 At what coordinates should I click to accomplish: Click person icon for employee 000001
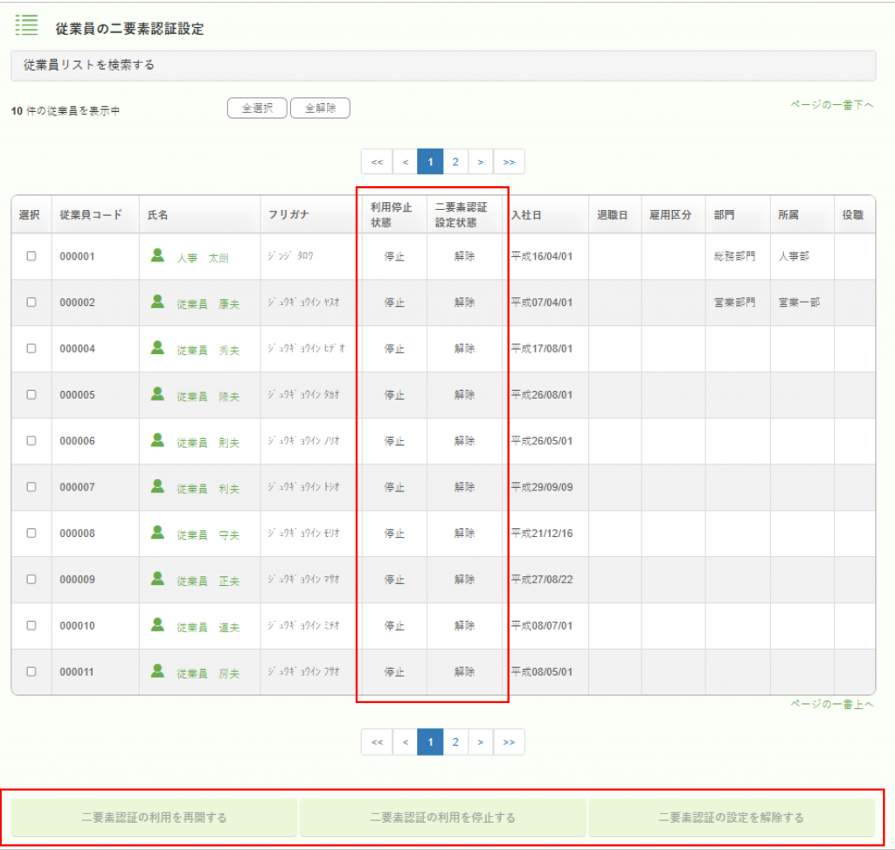(157, 255)
